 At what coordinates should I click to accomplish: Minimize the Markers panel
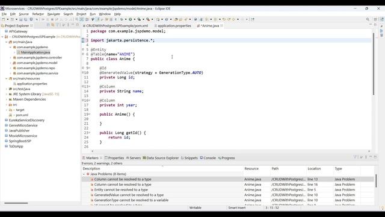point(371,157)
